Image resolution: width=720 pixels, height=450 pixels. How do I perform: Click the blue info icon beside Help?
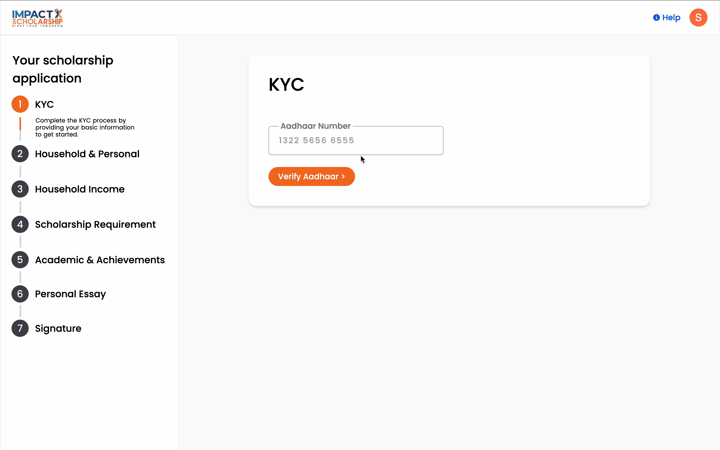click(656, 17)
